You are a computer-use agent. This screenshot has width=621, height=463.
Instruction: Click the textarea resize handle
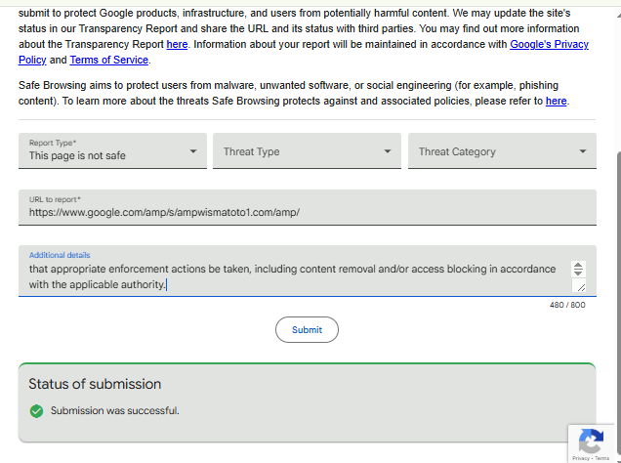point(581,287)
